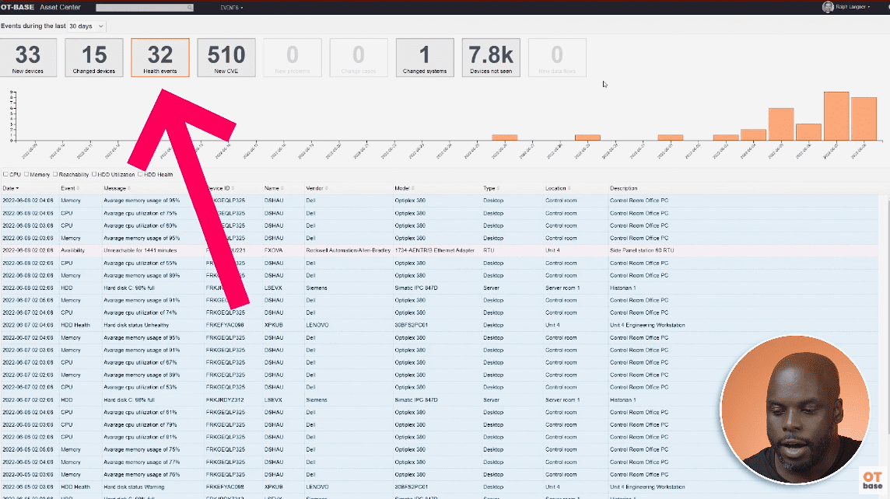Click the Event column sort icon
Image resolution: width=890 pixels, height=499 pixels.
77,188
